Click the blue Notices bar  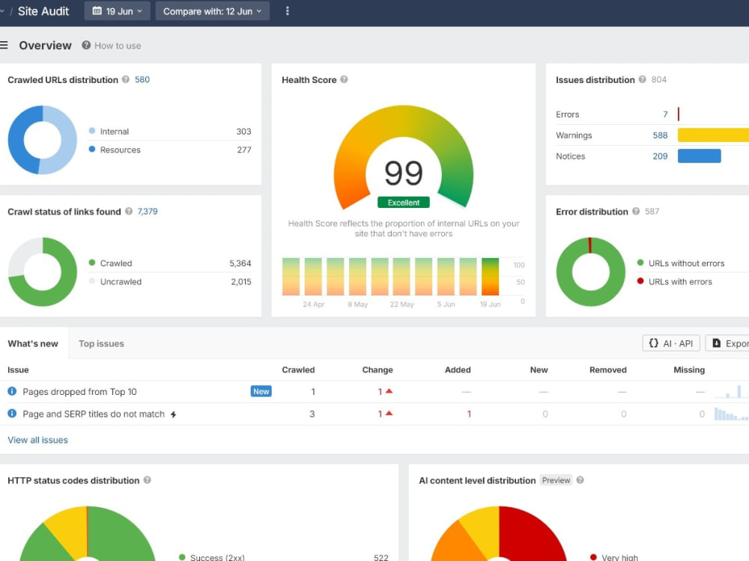[700, 156]
